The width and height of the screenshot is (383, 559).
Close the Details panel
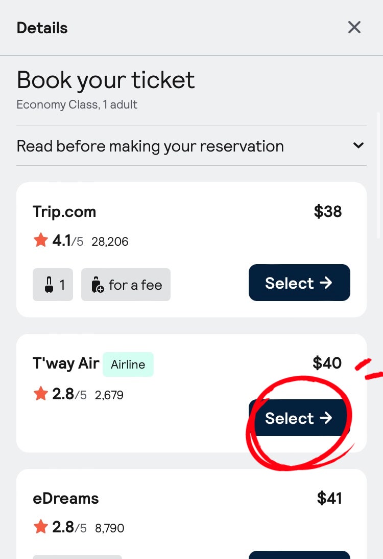pyautogui.click(x=354, y=28)
